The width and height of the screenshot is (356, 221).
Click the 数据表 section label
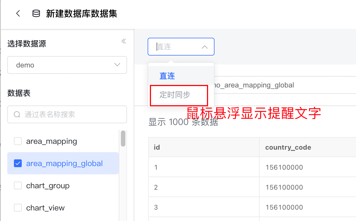point(19,93)
